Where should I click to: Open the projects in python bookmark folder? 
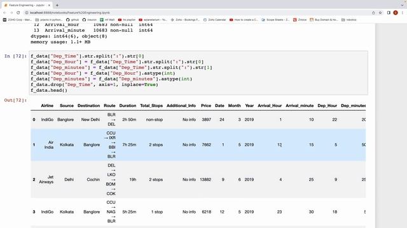click(x=49, y=20)
